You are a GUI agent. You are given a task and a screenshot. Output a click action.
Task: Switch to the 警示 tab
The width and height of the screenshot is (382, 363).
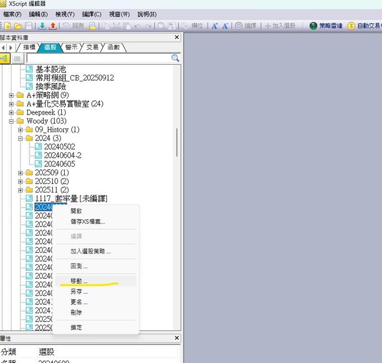71,48
